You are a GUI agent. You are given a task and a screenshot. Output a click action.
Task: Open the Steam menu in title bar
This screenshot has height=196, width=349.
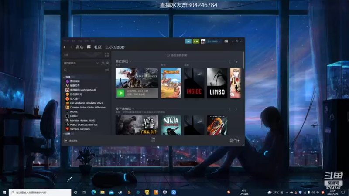click(66, 41)
